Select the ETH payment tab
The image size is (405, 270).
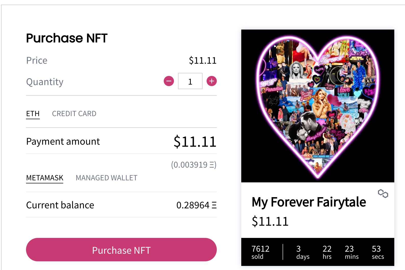tap(33, 114)
